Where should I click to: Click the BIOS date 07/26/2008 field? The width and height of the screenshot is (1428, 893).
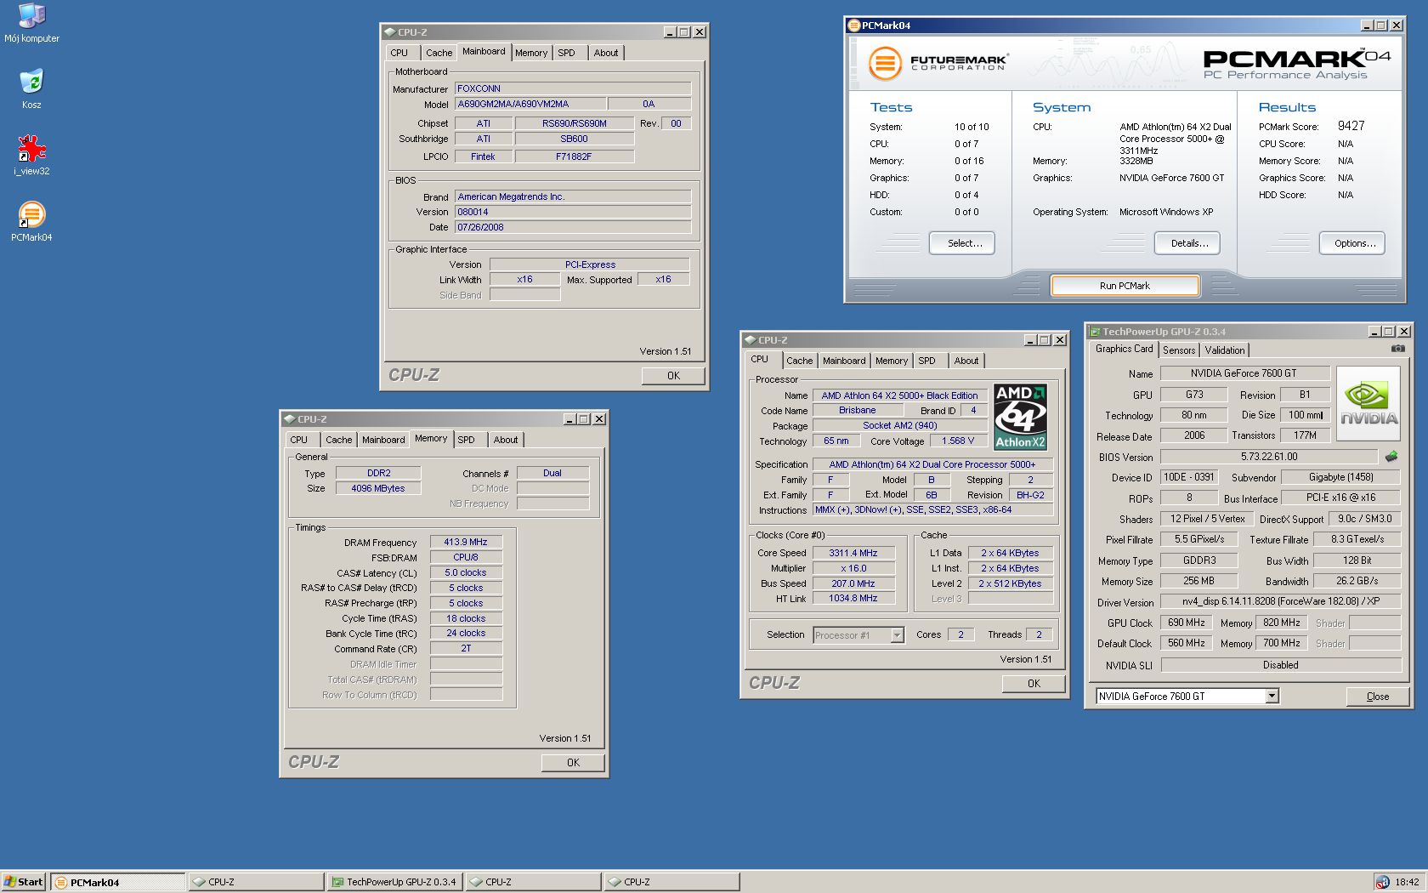point(573,227)
